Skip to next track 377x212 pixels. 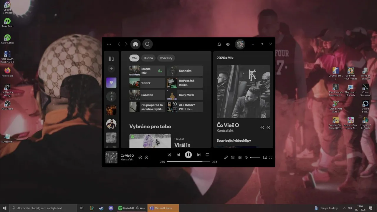[199, 155]
